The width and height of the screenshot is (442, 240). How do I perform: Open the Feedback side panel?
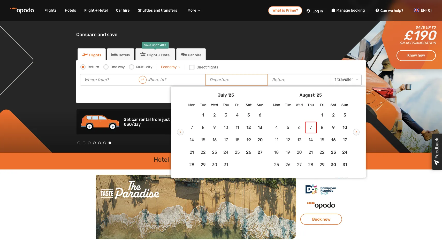[x=437, y=151]
